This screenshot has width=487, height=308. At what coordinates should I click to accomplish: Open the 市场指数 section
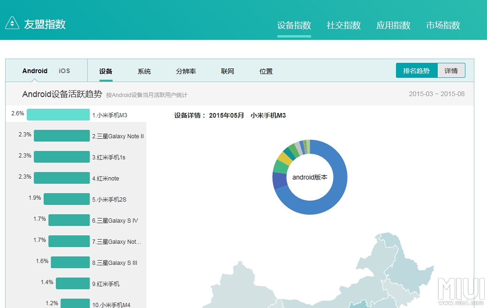[443, 25]
